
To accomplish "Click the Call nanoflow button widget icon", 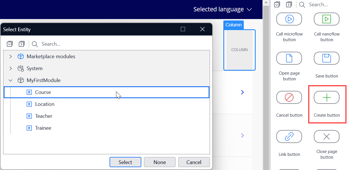I will coord(327,19).
